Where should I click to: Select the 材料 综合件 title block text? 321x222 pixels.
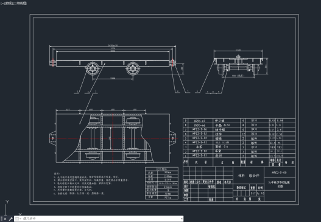click(249, 176)
